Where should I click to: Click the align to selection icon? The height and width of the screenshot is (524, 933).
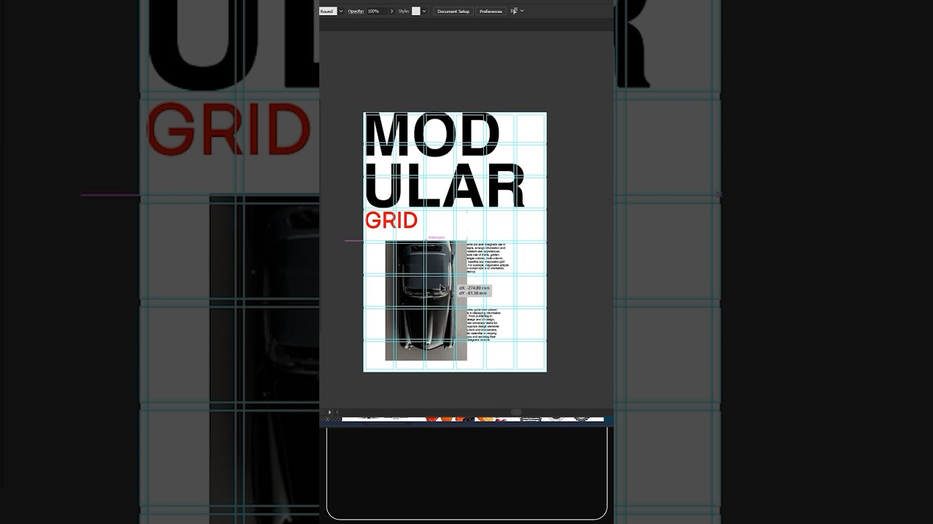514,11
